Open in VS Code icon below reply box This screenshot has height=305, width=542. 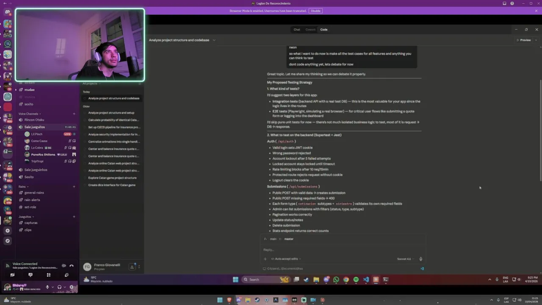point(422,269)
